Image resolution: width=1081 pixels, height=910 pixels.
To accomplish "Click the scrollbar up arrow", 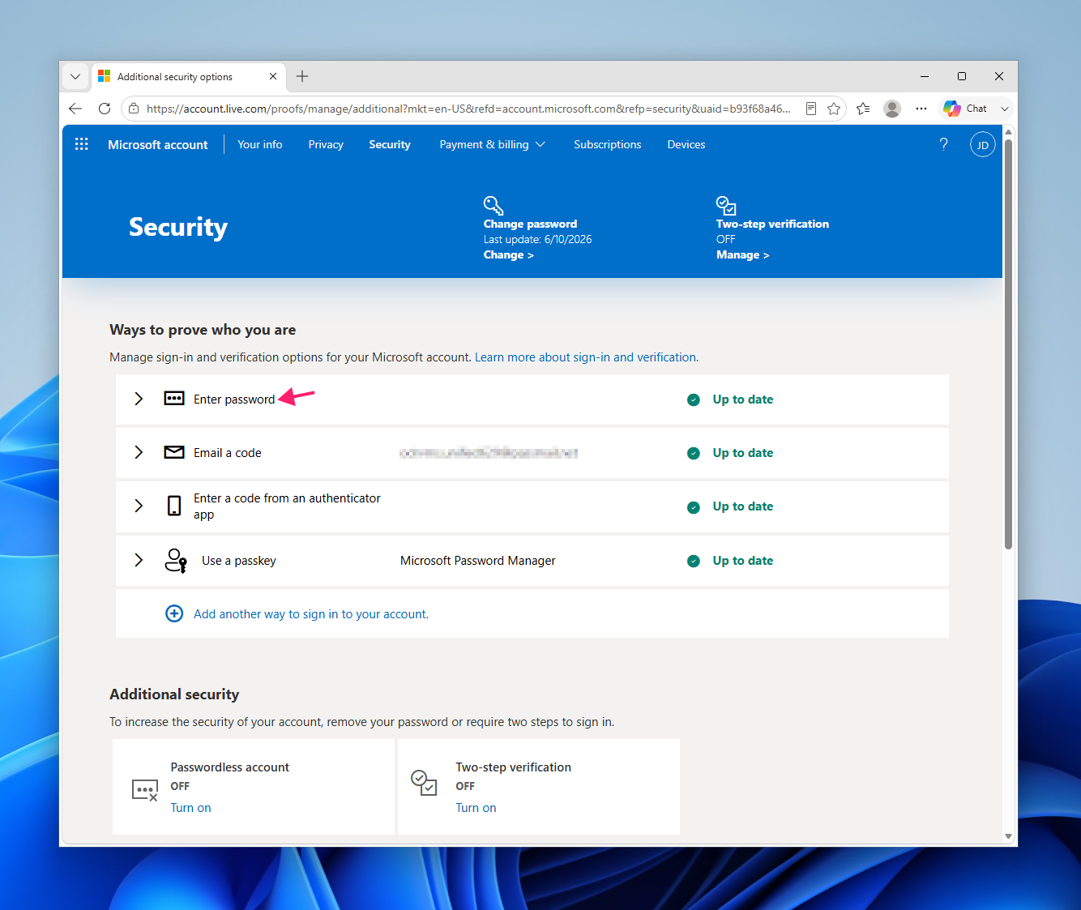I will coord(1008,131).
